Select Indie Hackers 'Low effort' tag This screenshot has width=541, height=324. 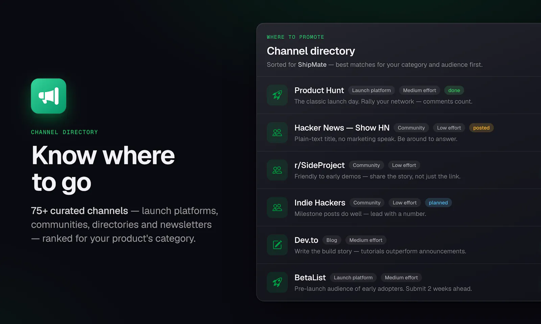pyautogui.click(x=405, y=203)
